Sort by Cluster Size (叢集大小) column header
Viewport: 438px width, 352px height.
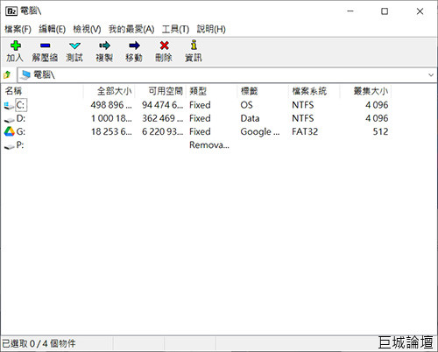(365, 91)
